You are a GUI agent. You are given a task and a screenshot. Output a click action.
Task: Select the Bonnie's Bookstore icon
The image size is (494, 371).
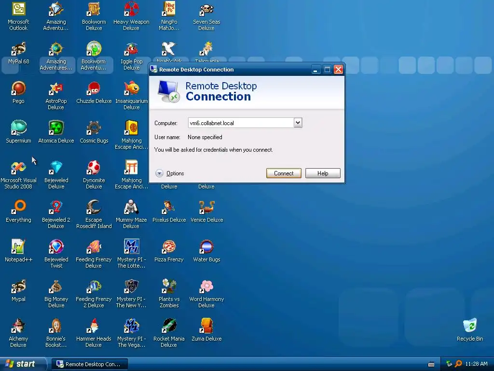pyautogui.click(x=56, y=333)
